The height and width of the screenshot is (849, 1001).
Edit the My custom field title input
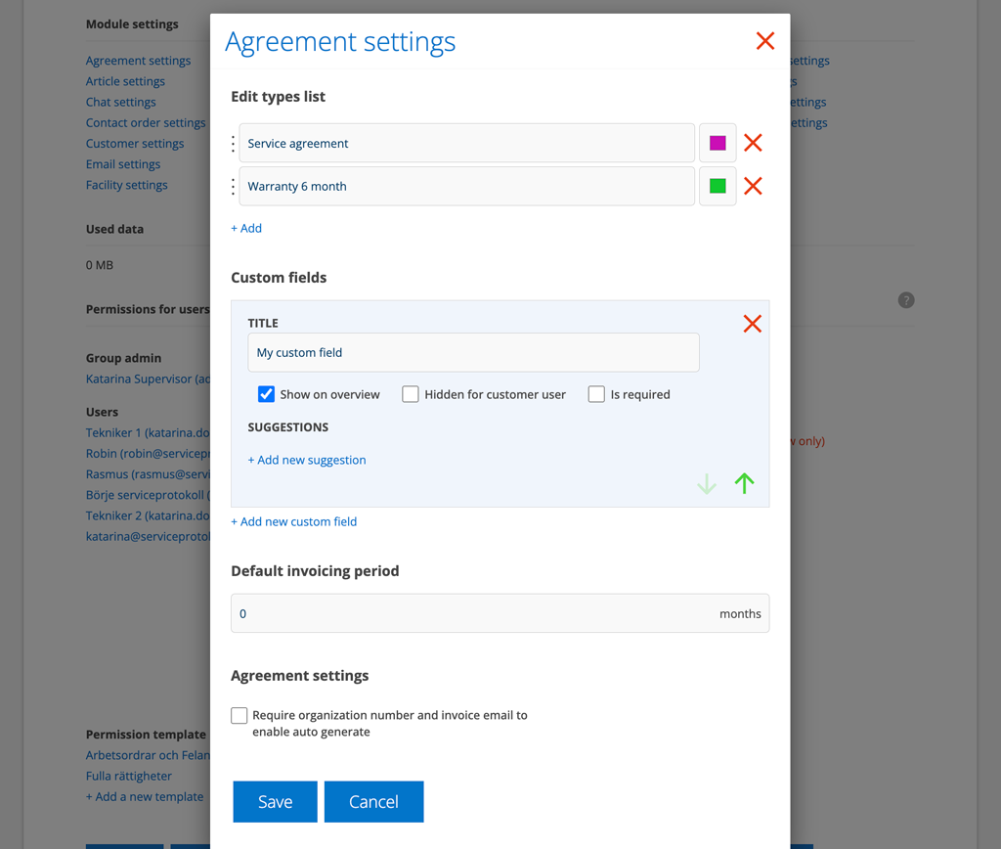pyautogui.click(x=473, y=353)
